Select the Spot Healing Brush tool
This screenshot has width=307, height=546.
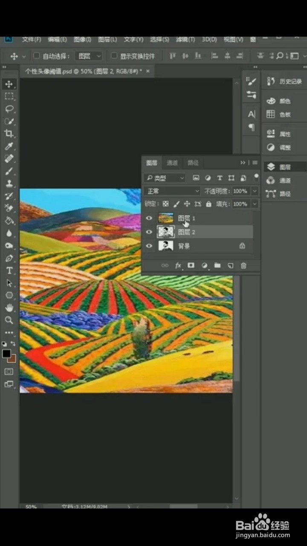[x=9, y=159]
